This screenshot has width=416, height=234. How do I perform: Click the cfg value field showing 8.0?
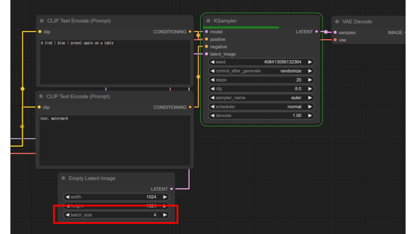point(261,89)
